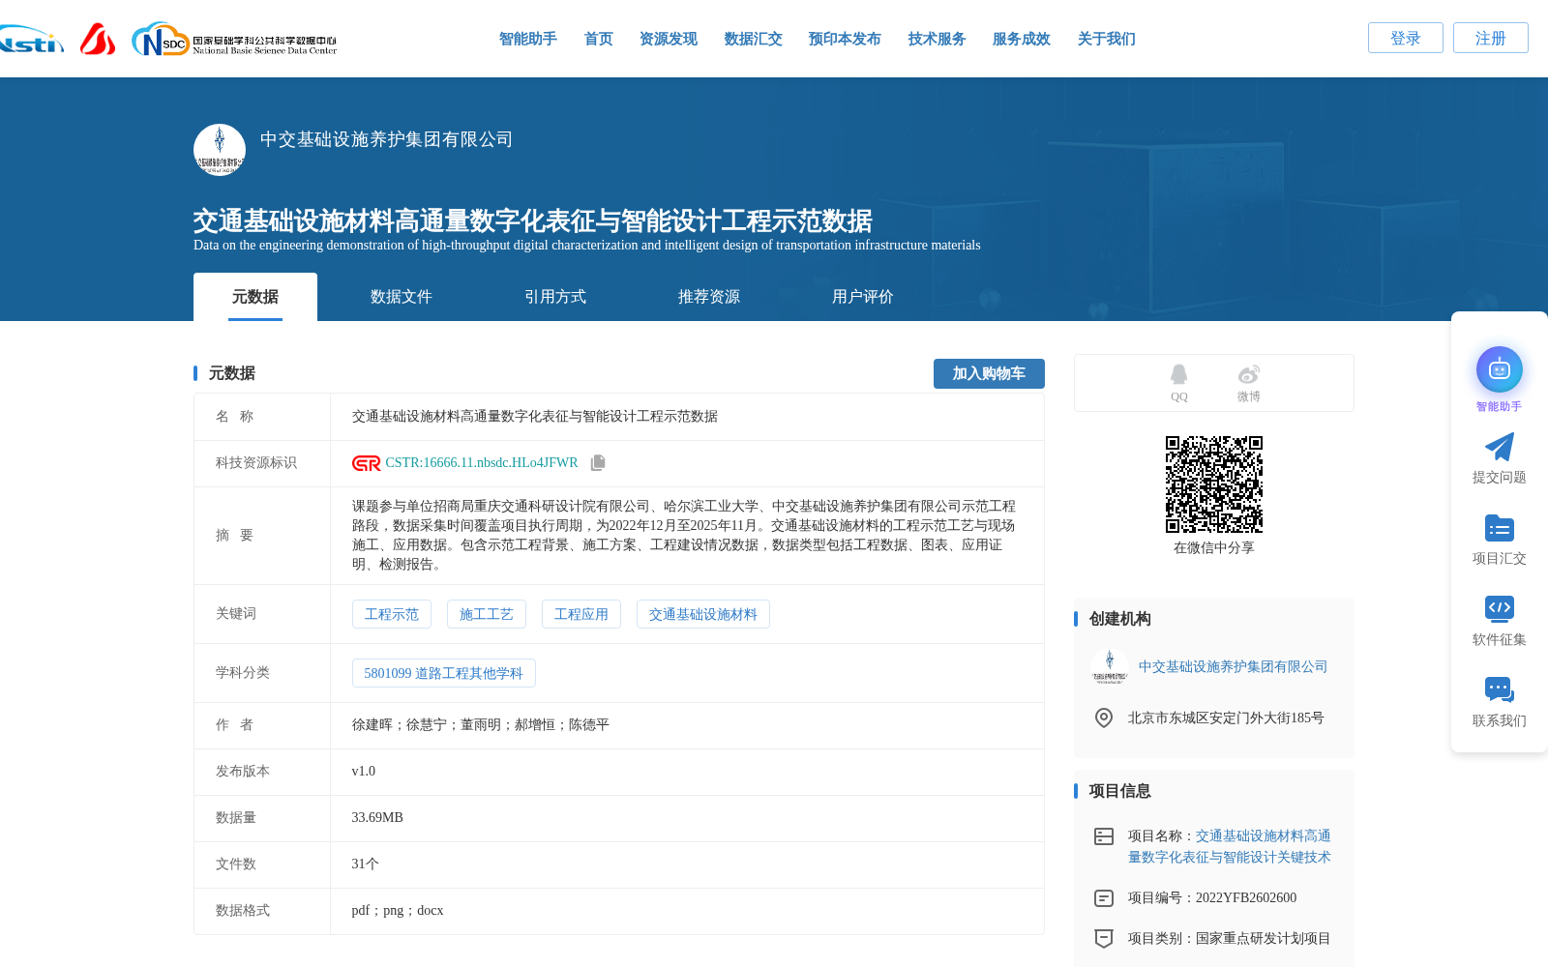This screenshot has width=1548, height=967.
Task: Click the 项目类别 badge icon
Action: click(x=1104, y=938)
